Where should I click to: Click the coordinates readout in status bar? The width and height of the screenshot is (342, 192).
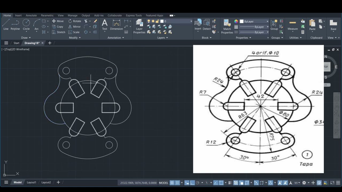click(139, 183)
